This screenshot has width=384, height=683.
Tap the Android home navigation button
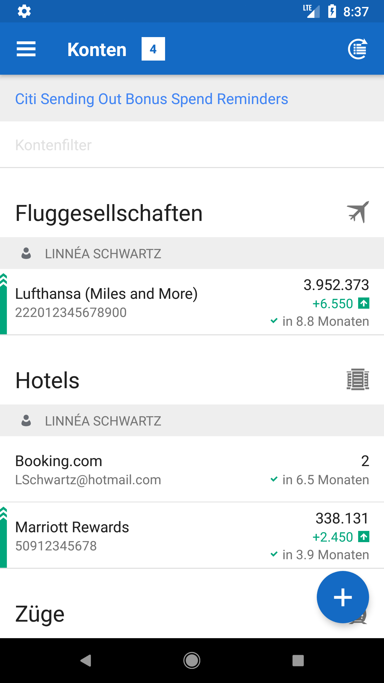[192, 661]
